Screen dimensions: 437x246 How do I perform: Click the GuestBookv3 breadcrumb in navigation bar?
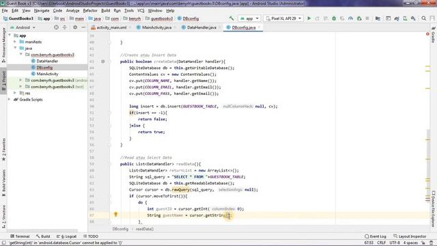click(x=18, y=18)
